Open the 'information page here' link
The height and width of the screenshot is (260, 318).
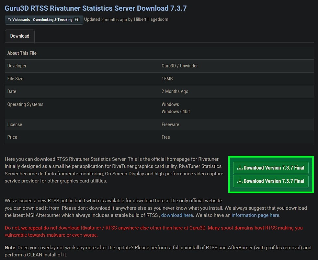(x=255, y=215)
